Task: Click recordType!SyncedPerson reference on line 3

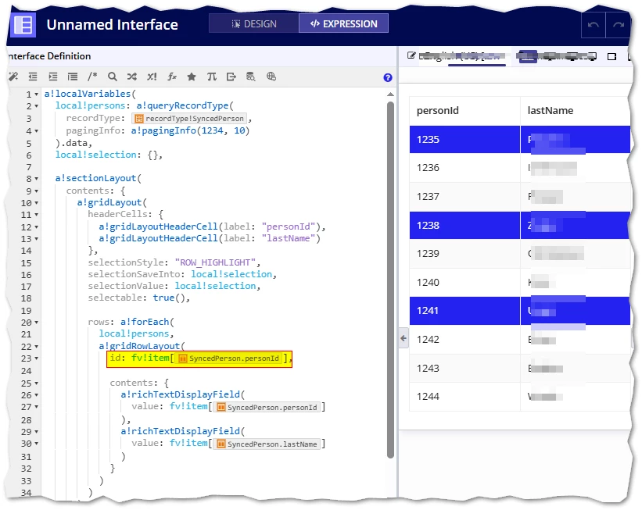Action: coord(189,119)
